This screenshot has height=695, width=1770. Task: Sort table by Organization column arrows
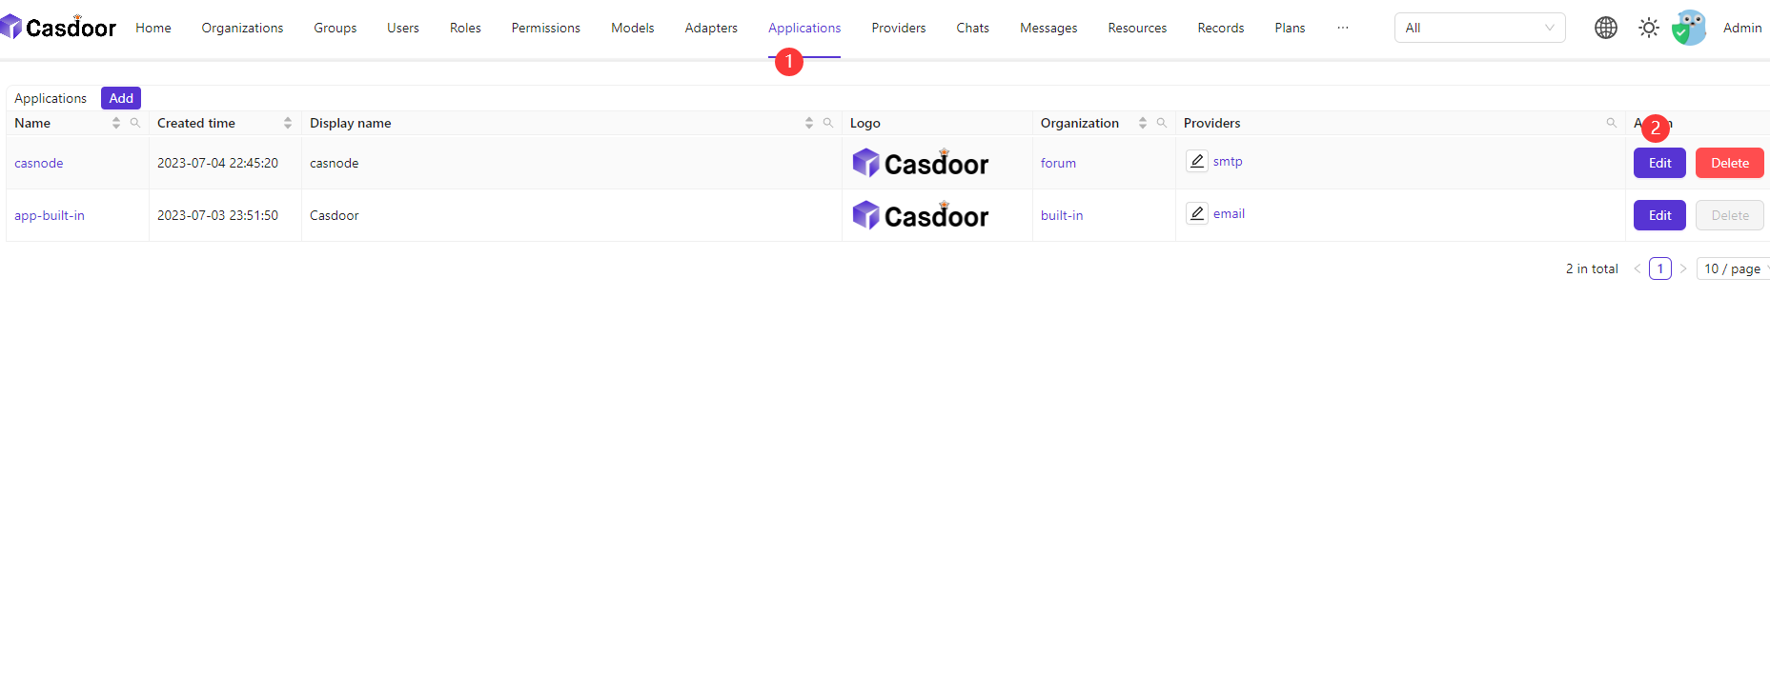(1143, 123)
